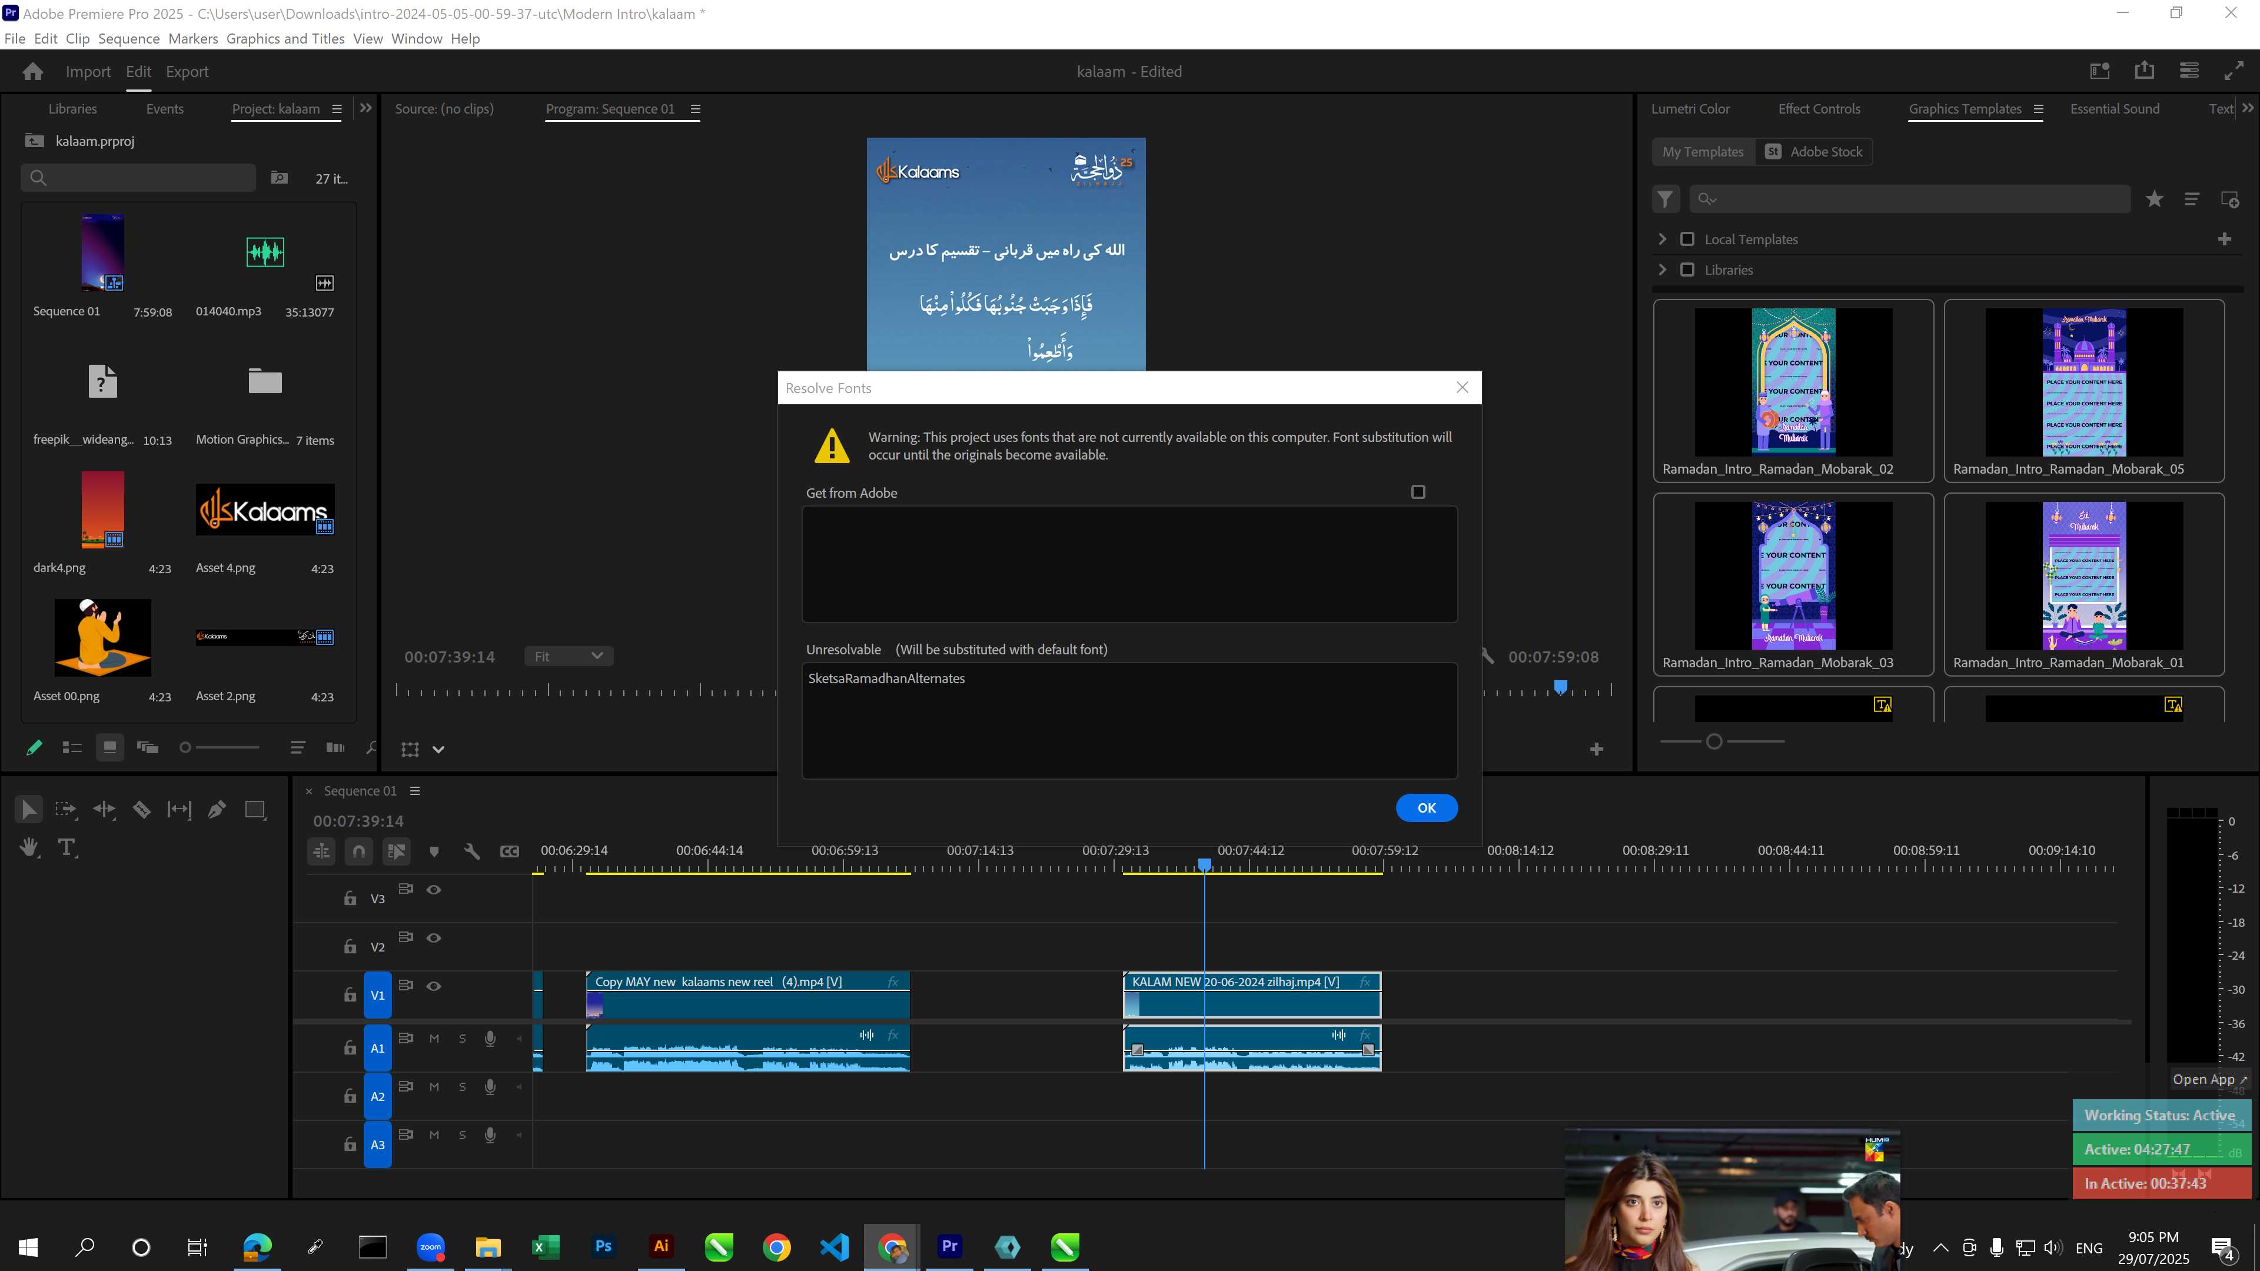Show overflow tabs after Text panel
The height and width of the screenshot is (1271, 2260).
click(2247, 108)
